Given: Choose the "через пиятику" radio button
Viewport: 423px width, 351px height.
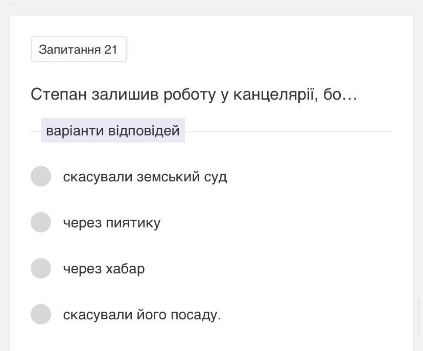Looking at the screenshot, I should (41, 222).
